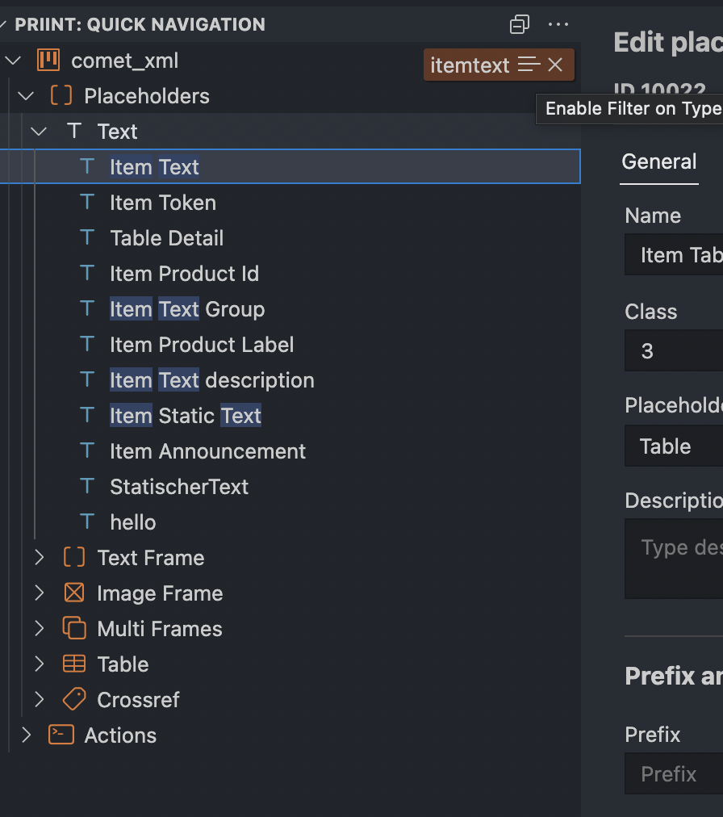Switch to the General tab
Screen dimensions: 723x817
(x=659, y=161)
